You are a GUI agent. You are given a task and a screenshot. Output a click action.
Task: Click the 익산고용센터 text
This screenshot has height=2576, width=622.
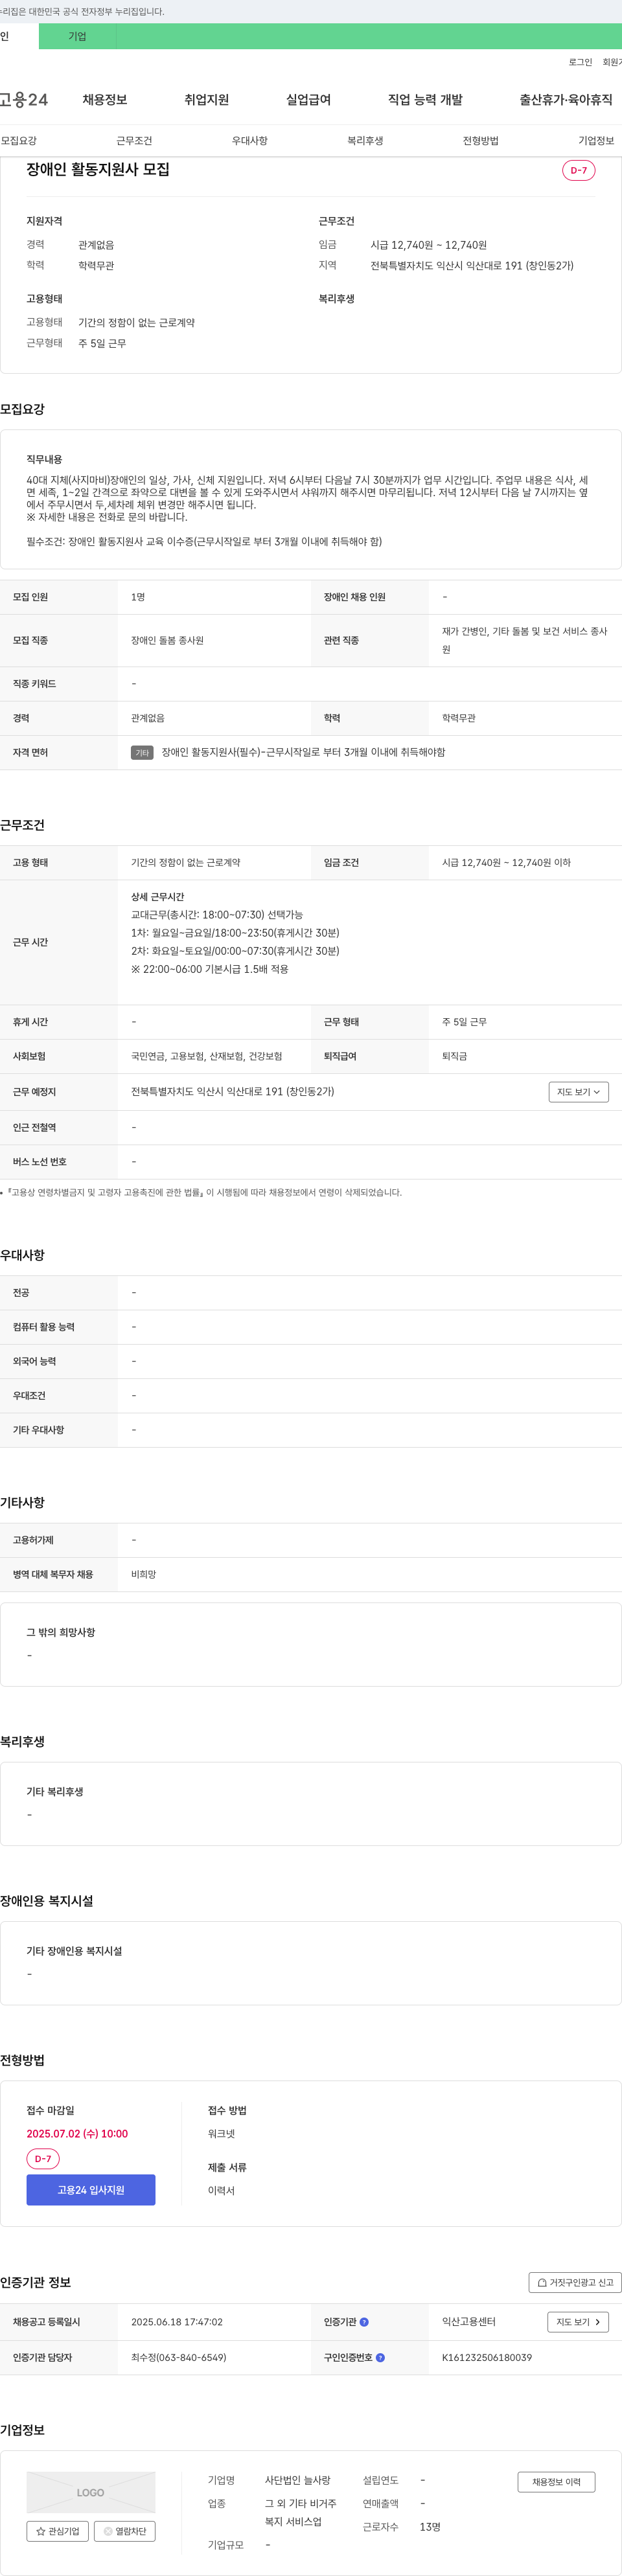point(469,2322)
